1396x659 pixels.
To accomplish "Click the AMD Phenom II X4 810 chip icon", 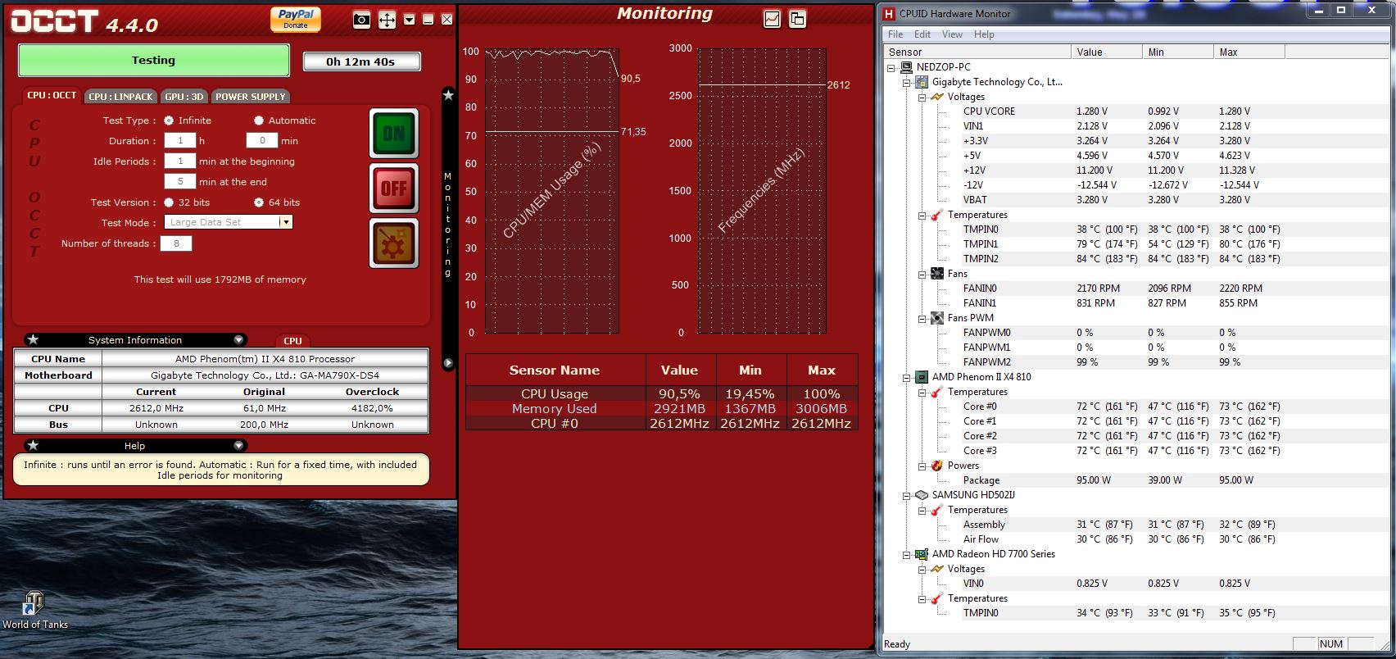I will [x=922, y=377].
